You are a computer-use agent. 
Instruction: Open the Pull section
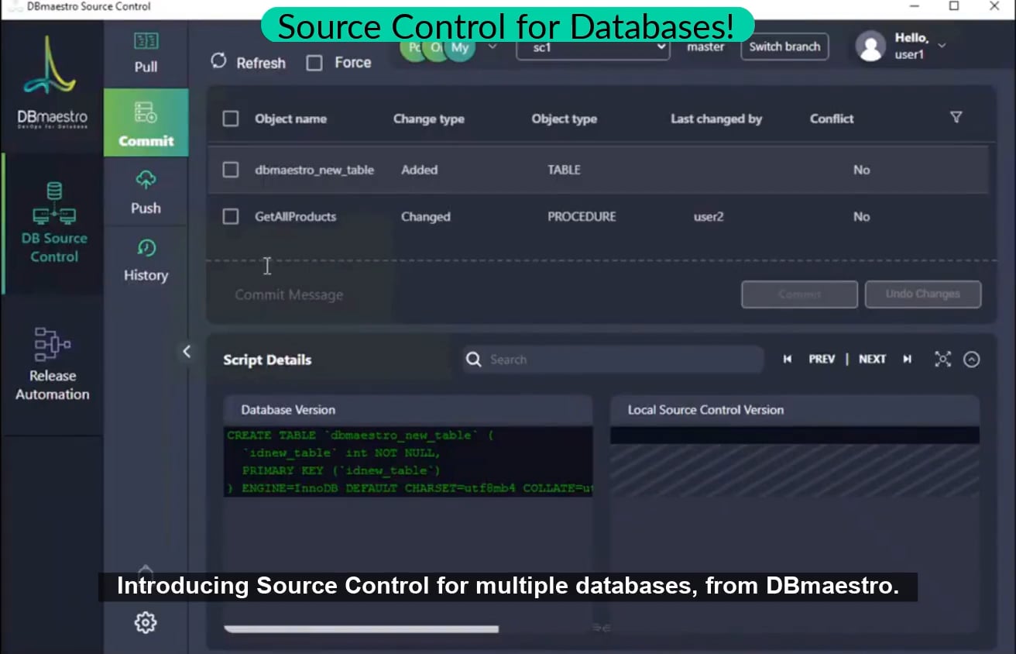(146, 53)
